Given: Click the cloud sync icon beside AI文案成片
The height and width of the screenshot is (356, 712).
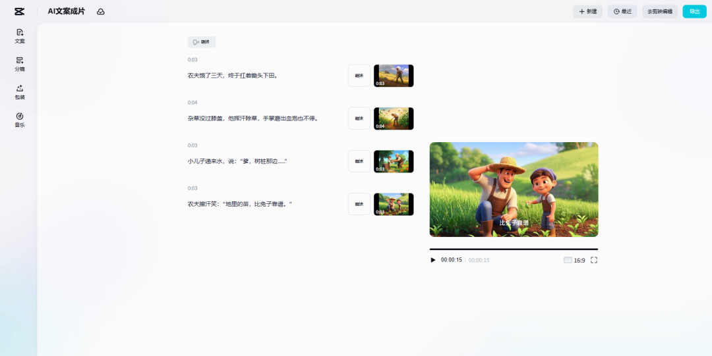Looking at the screenshot, I should pyautogui.click(x=101, y=12).
